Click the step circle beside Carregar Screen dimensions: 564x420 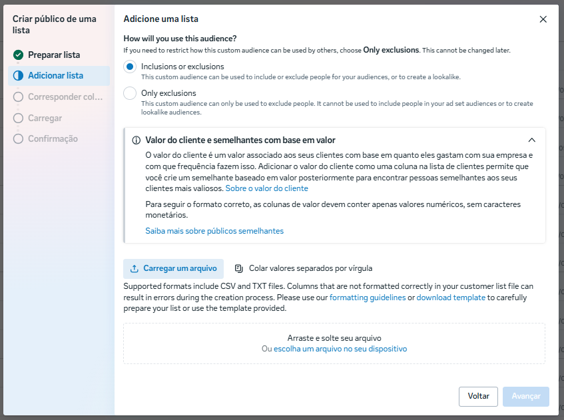pyautogui.click(x=18, y=118)
